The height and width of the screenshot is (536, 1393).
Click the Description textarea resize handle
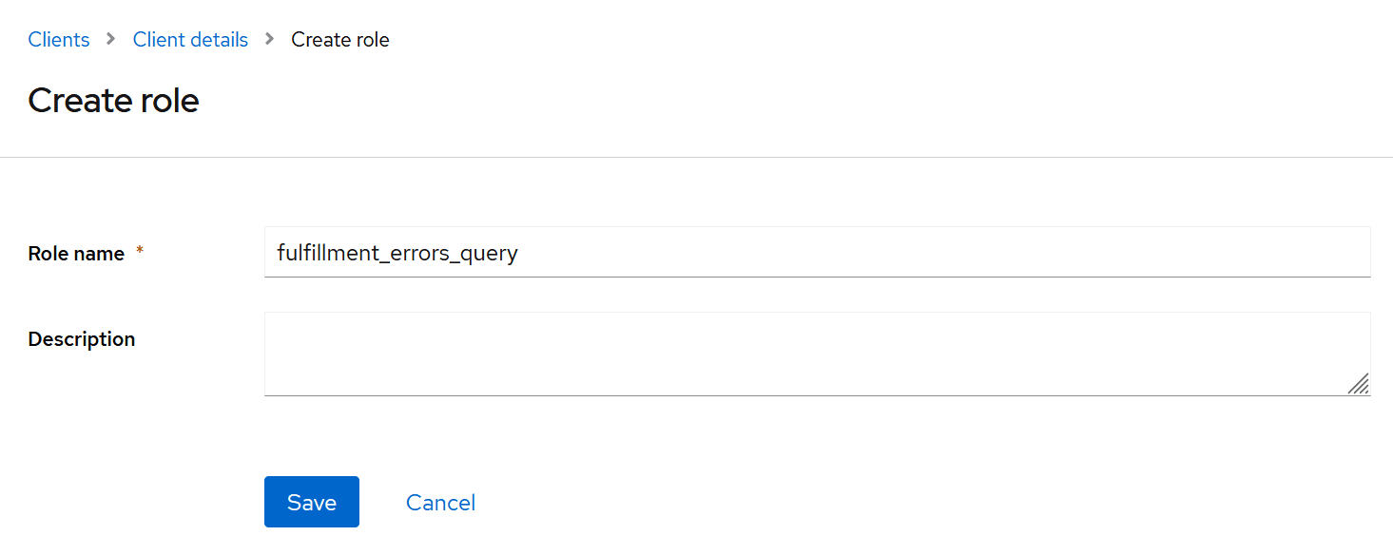click(1359, 384)
